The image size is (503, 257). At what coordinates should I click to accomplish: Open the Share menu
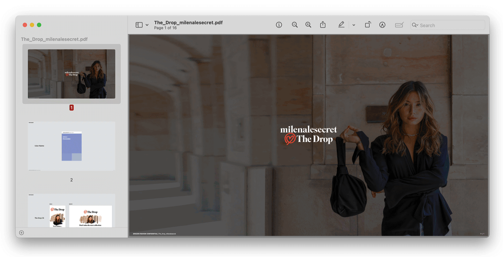pyautogui.click(x=323, y=24)
